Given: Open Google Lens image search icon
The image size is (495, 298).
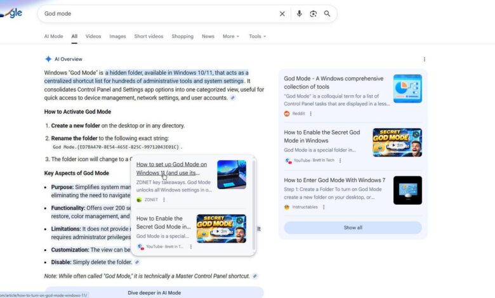Looking at the screenshot, I should pos(313,13).
